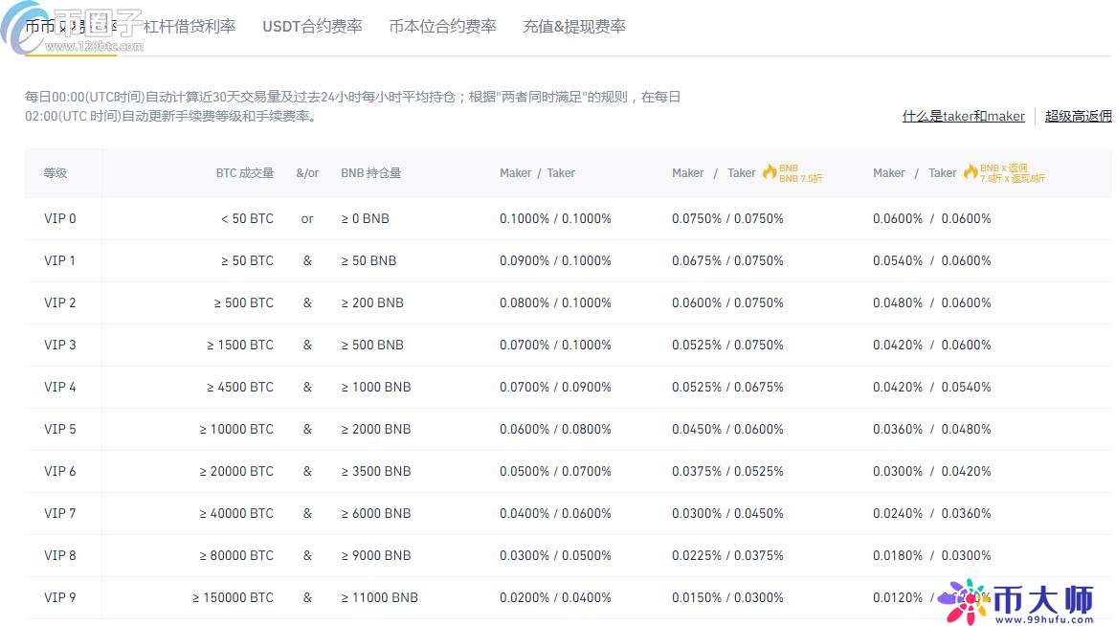The height and width of the screenshot is (626, 1116).
Task: Switch to the 杠杆借贷利率 tab
Action: 190,27
